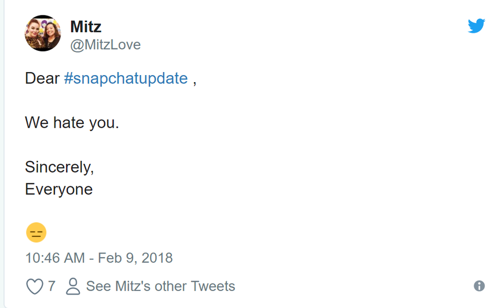
Task: Click the tweet card's left border line
Action: click(5, 152)
